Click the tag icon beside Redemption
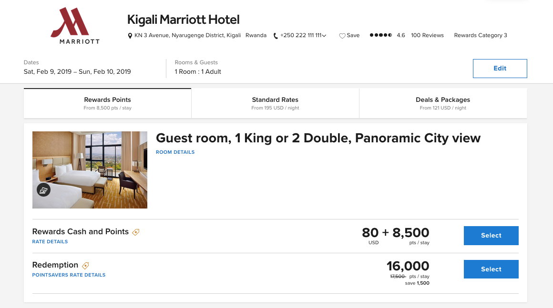The image size is (553, 308). pos(85,266)
